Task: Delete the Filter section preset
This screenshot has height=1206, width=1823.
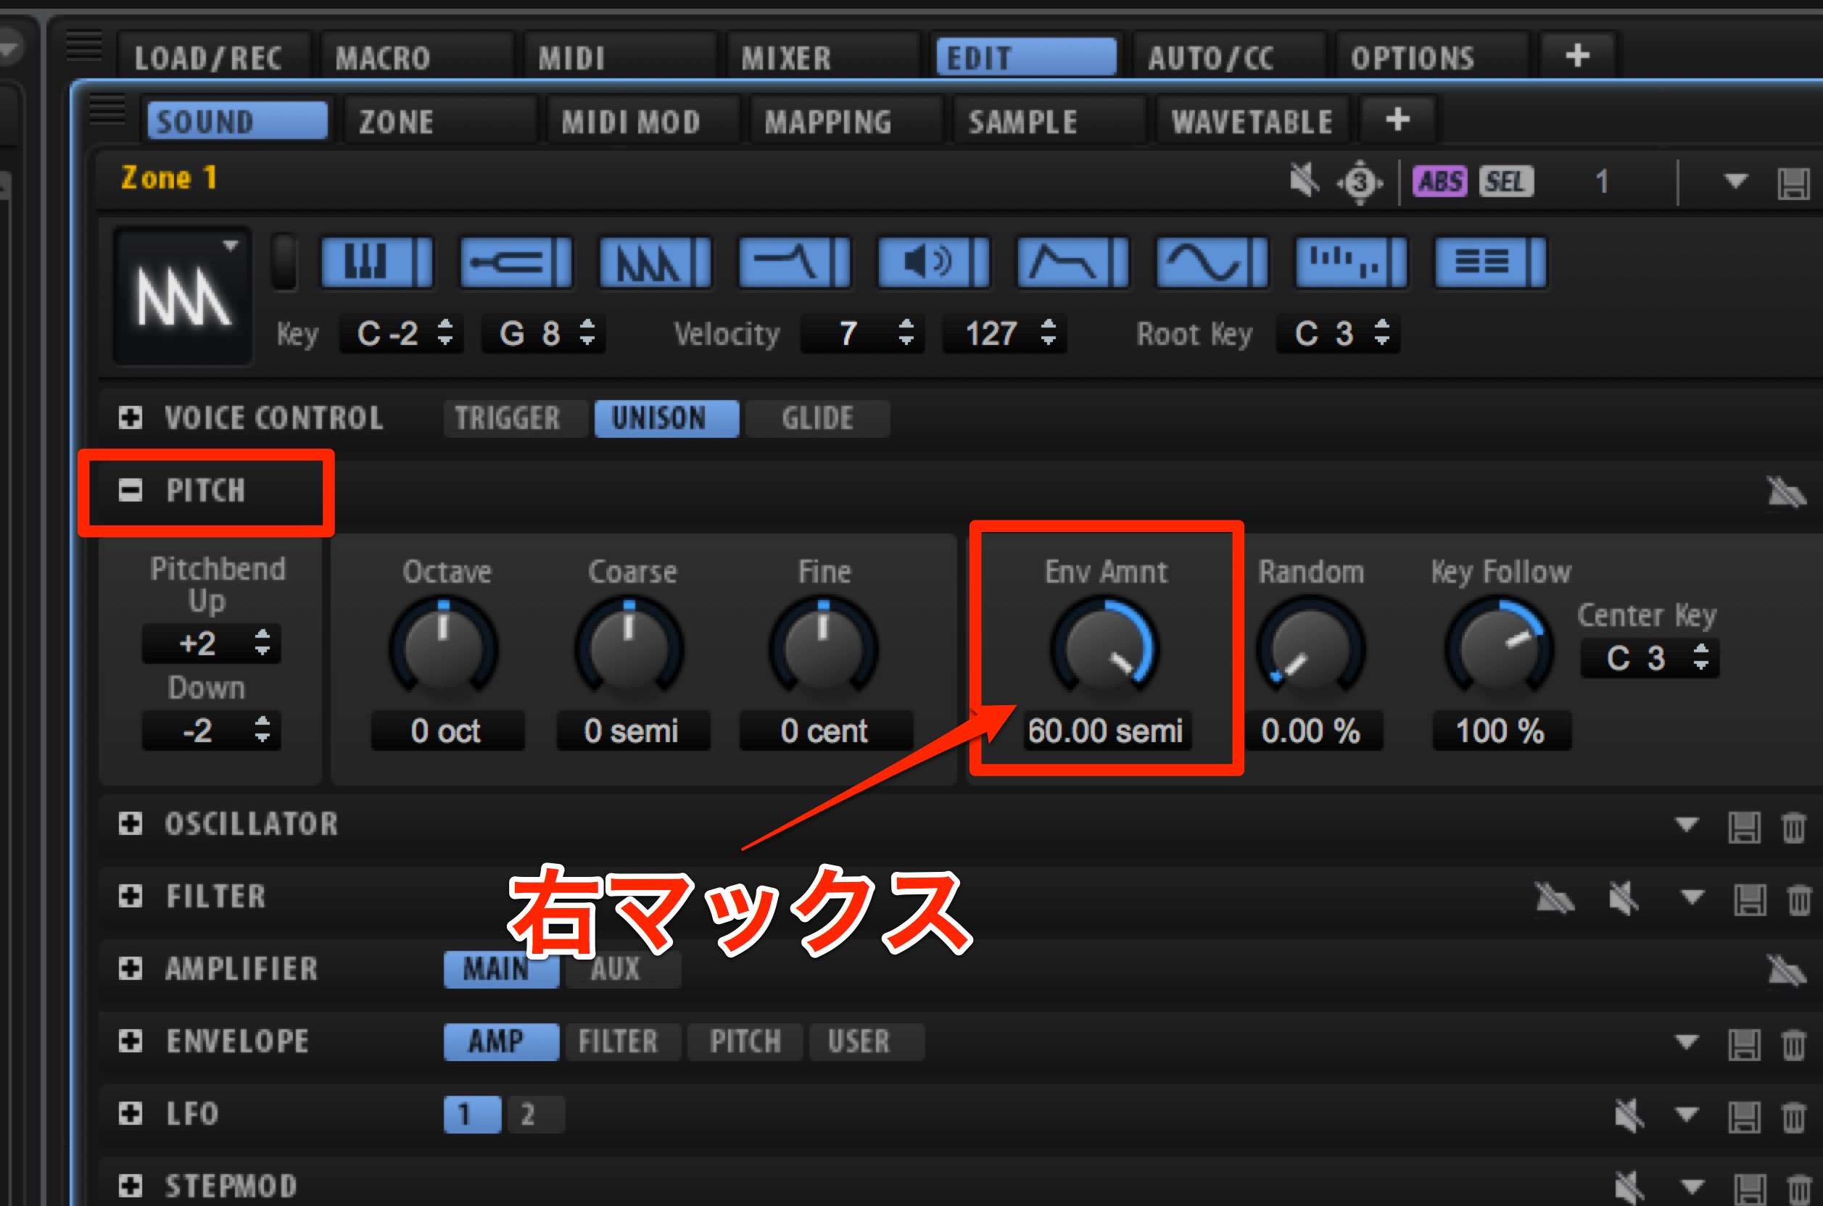Action: [1799, 899]
